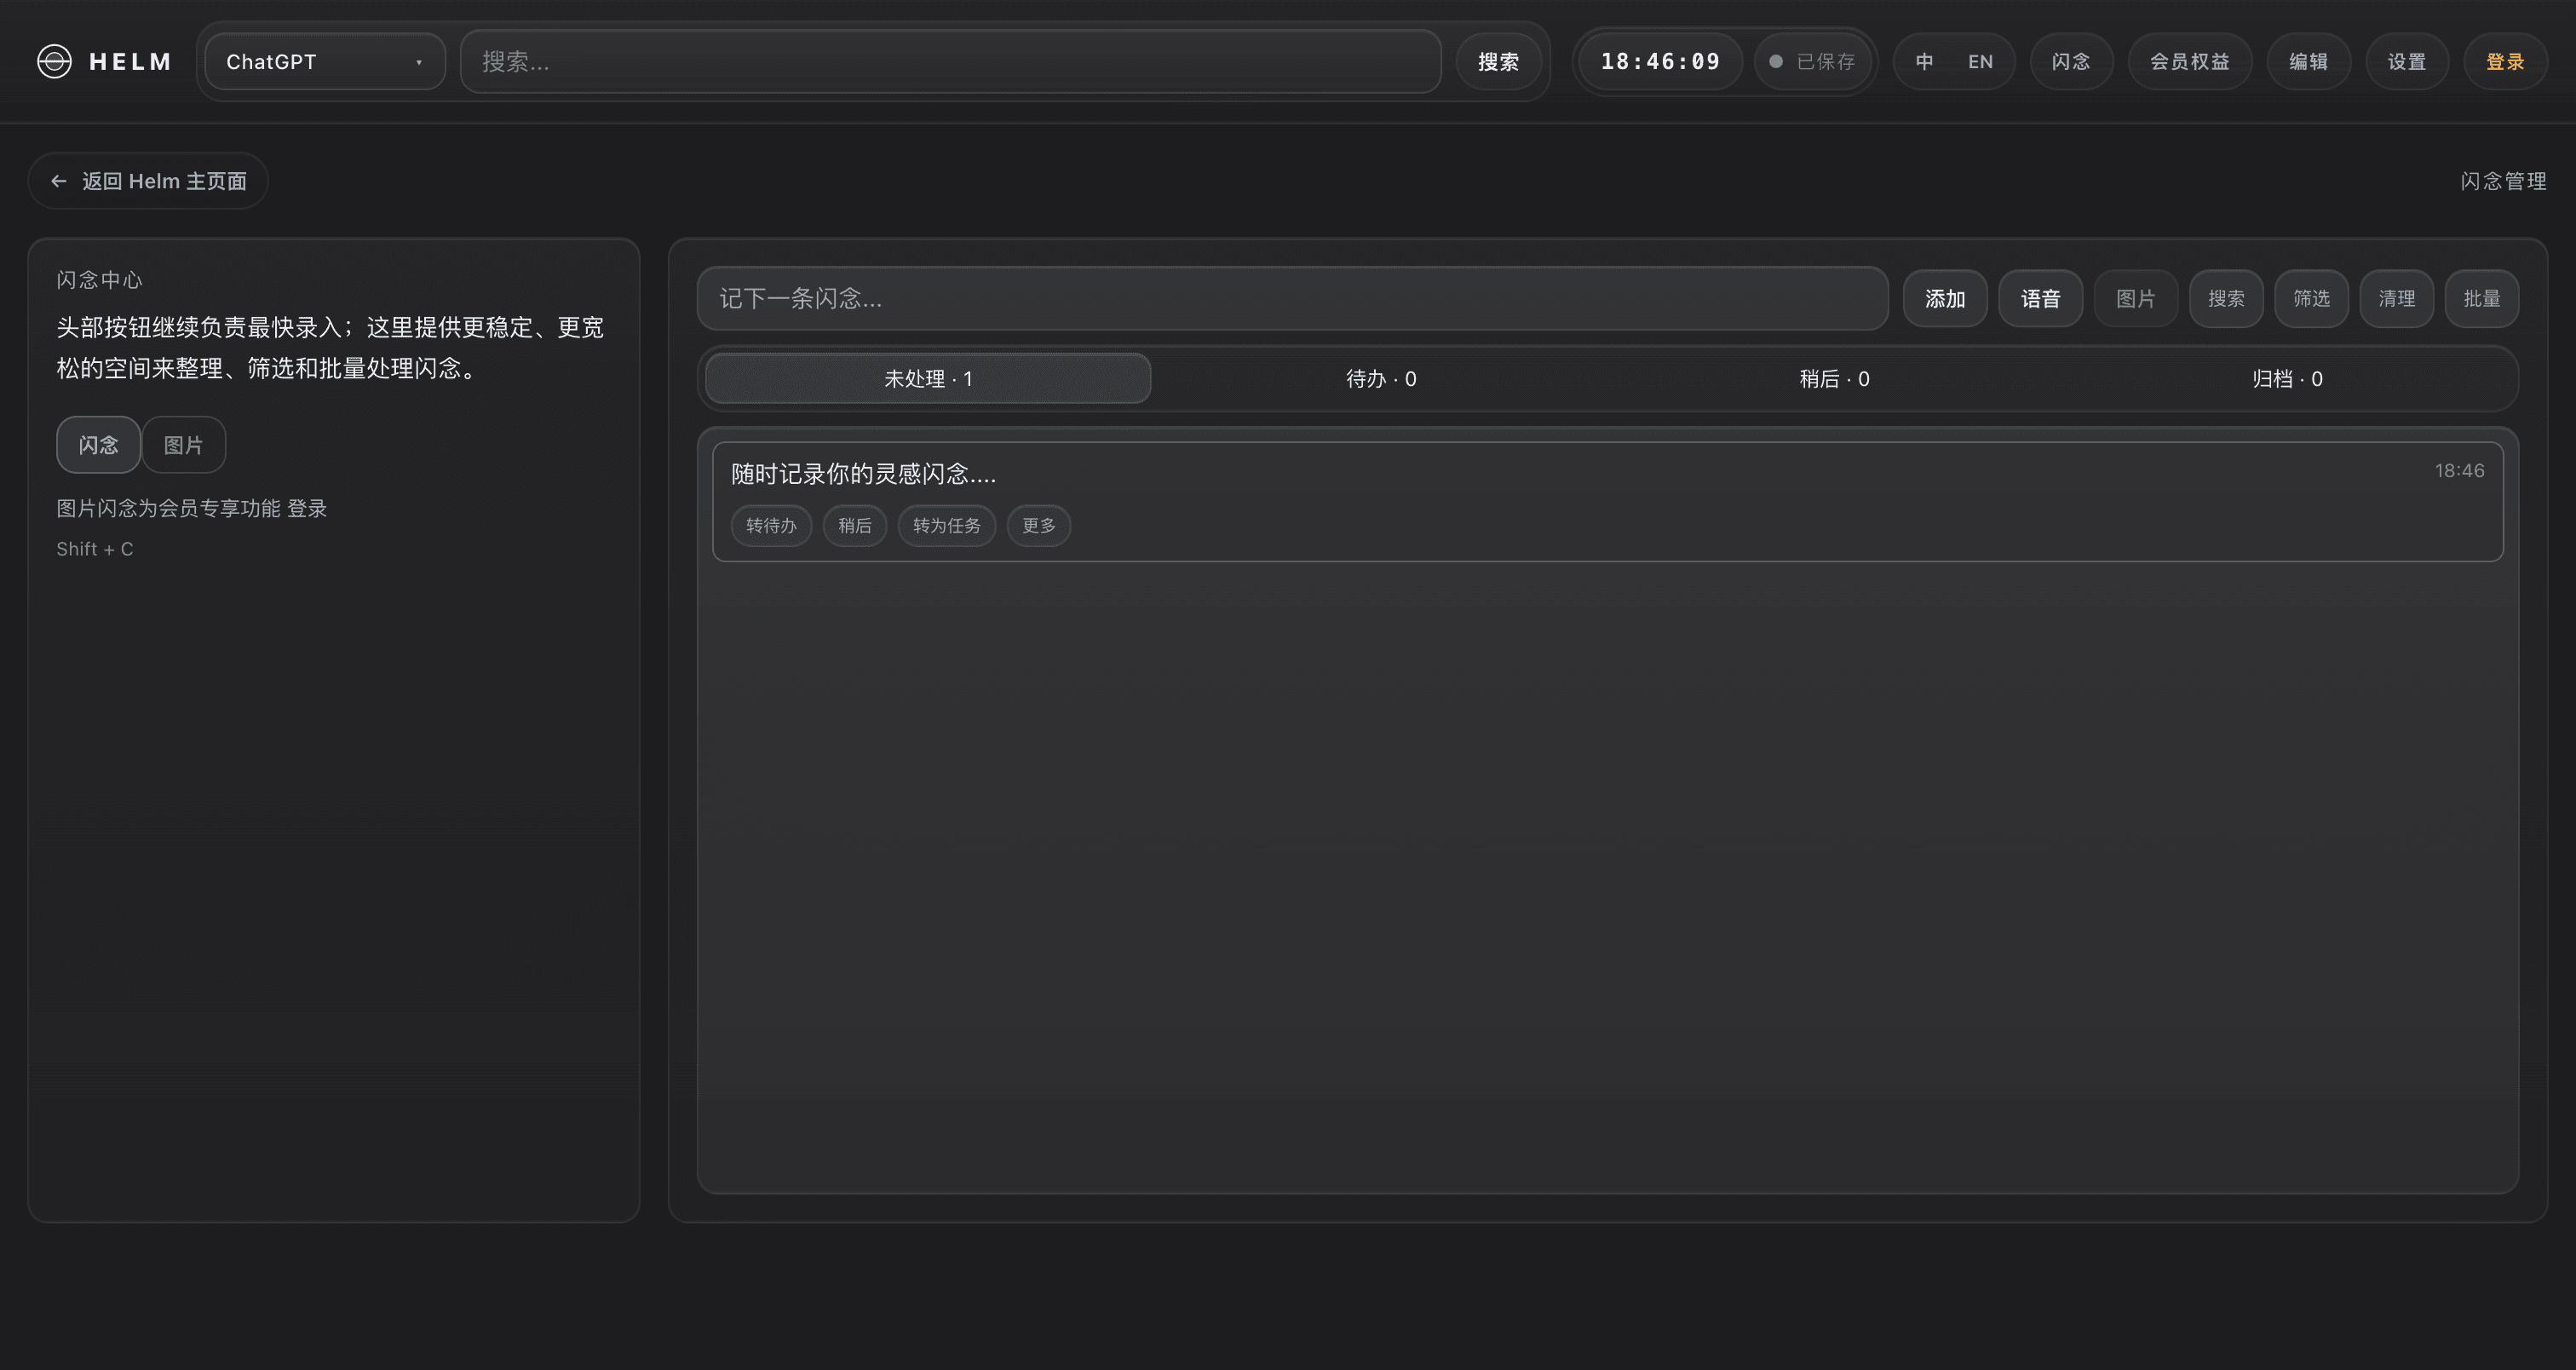Screen dimensions: 2576x1370
Task: Open 编辑 menu in the top bar
Action: click(x=2308, y=61)
